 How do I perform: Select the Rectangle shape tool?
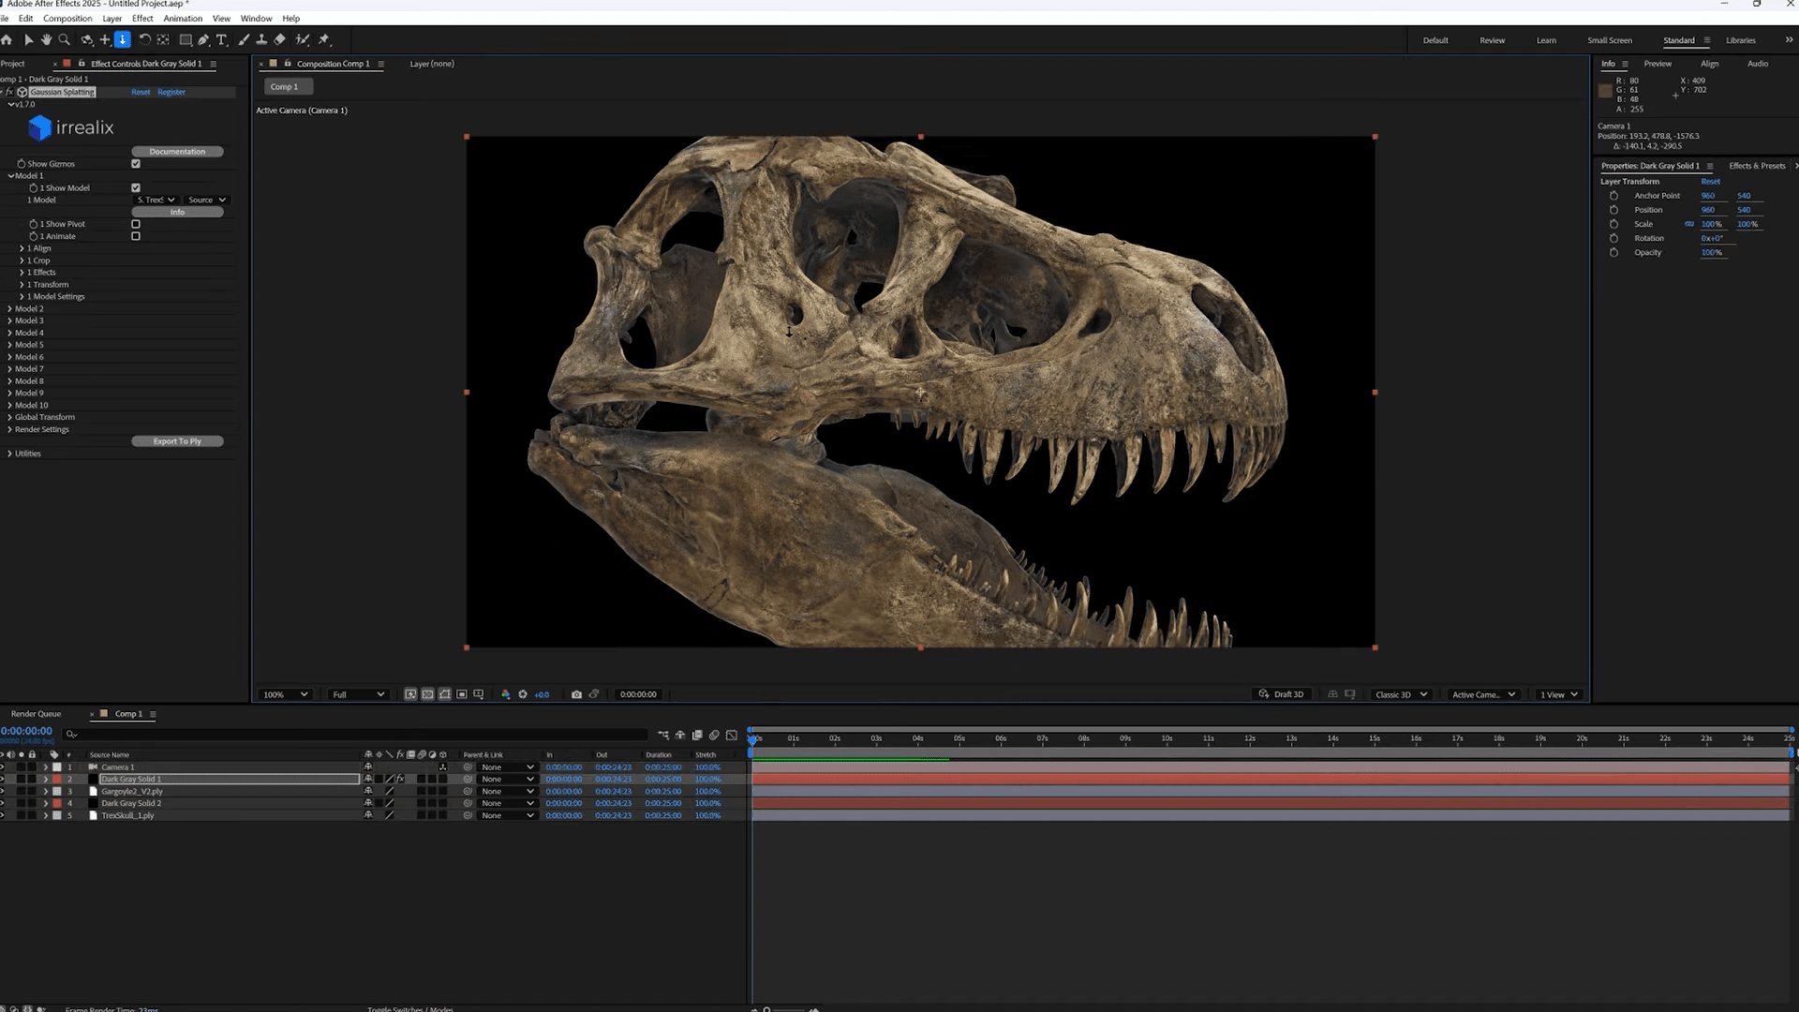click(186, 39)
